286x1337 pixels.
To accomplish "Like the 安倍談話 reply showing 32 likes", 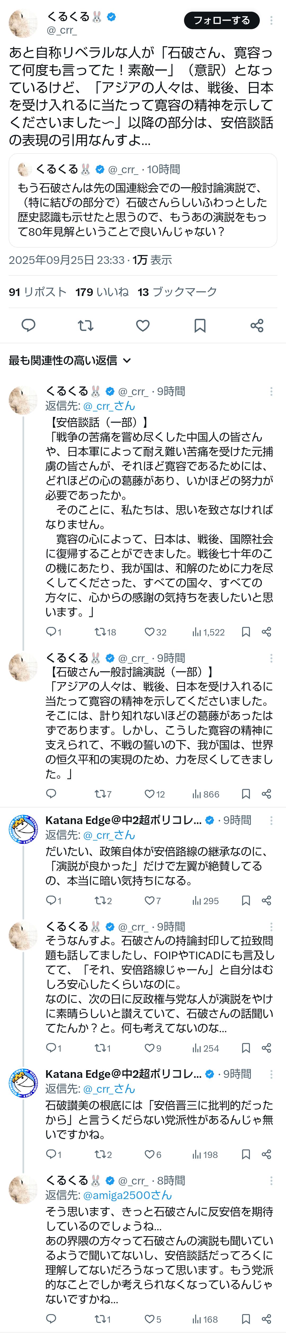I will click(x=150, y=632).
